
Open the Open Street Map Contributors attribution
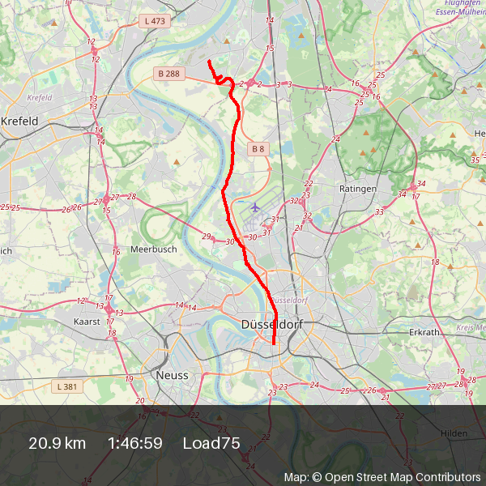[x=382, y=477]
